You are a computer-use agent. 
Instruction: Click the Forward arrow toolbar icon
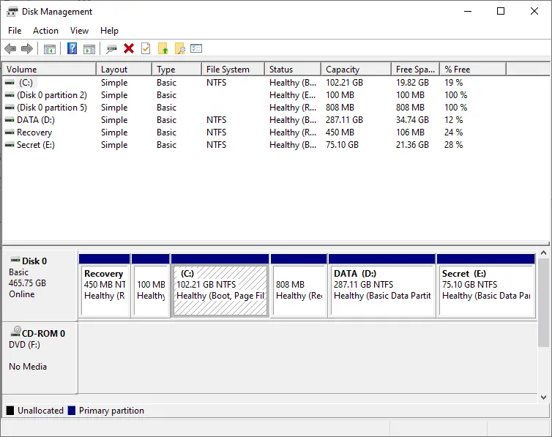pos(27,48)
